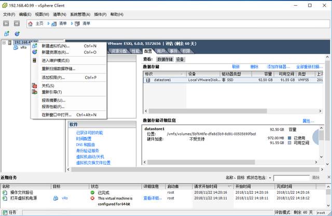Image resolution: width=332 pixels, height=216 pixels.
Task: Open the 系统管理(A) menu
Action: pos(80,15)
